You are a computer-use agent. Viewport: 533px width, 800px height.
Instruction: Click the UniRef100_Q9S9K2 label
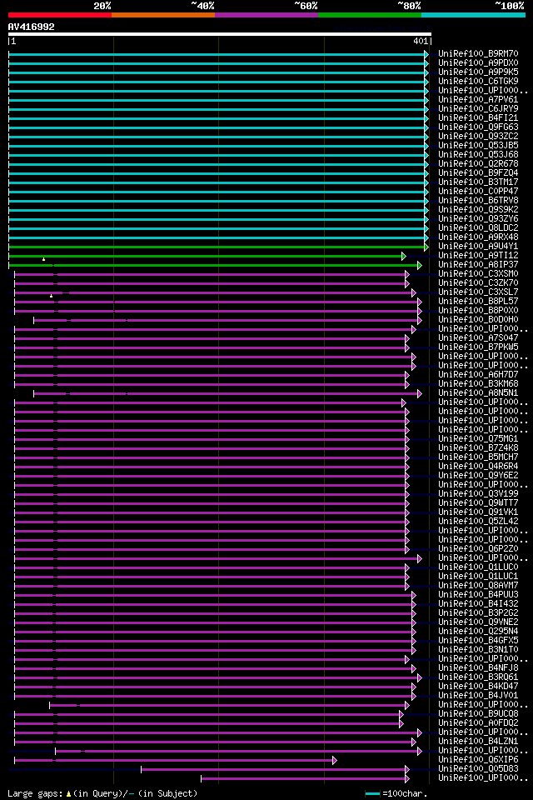click(478, 210)
